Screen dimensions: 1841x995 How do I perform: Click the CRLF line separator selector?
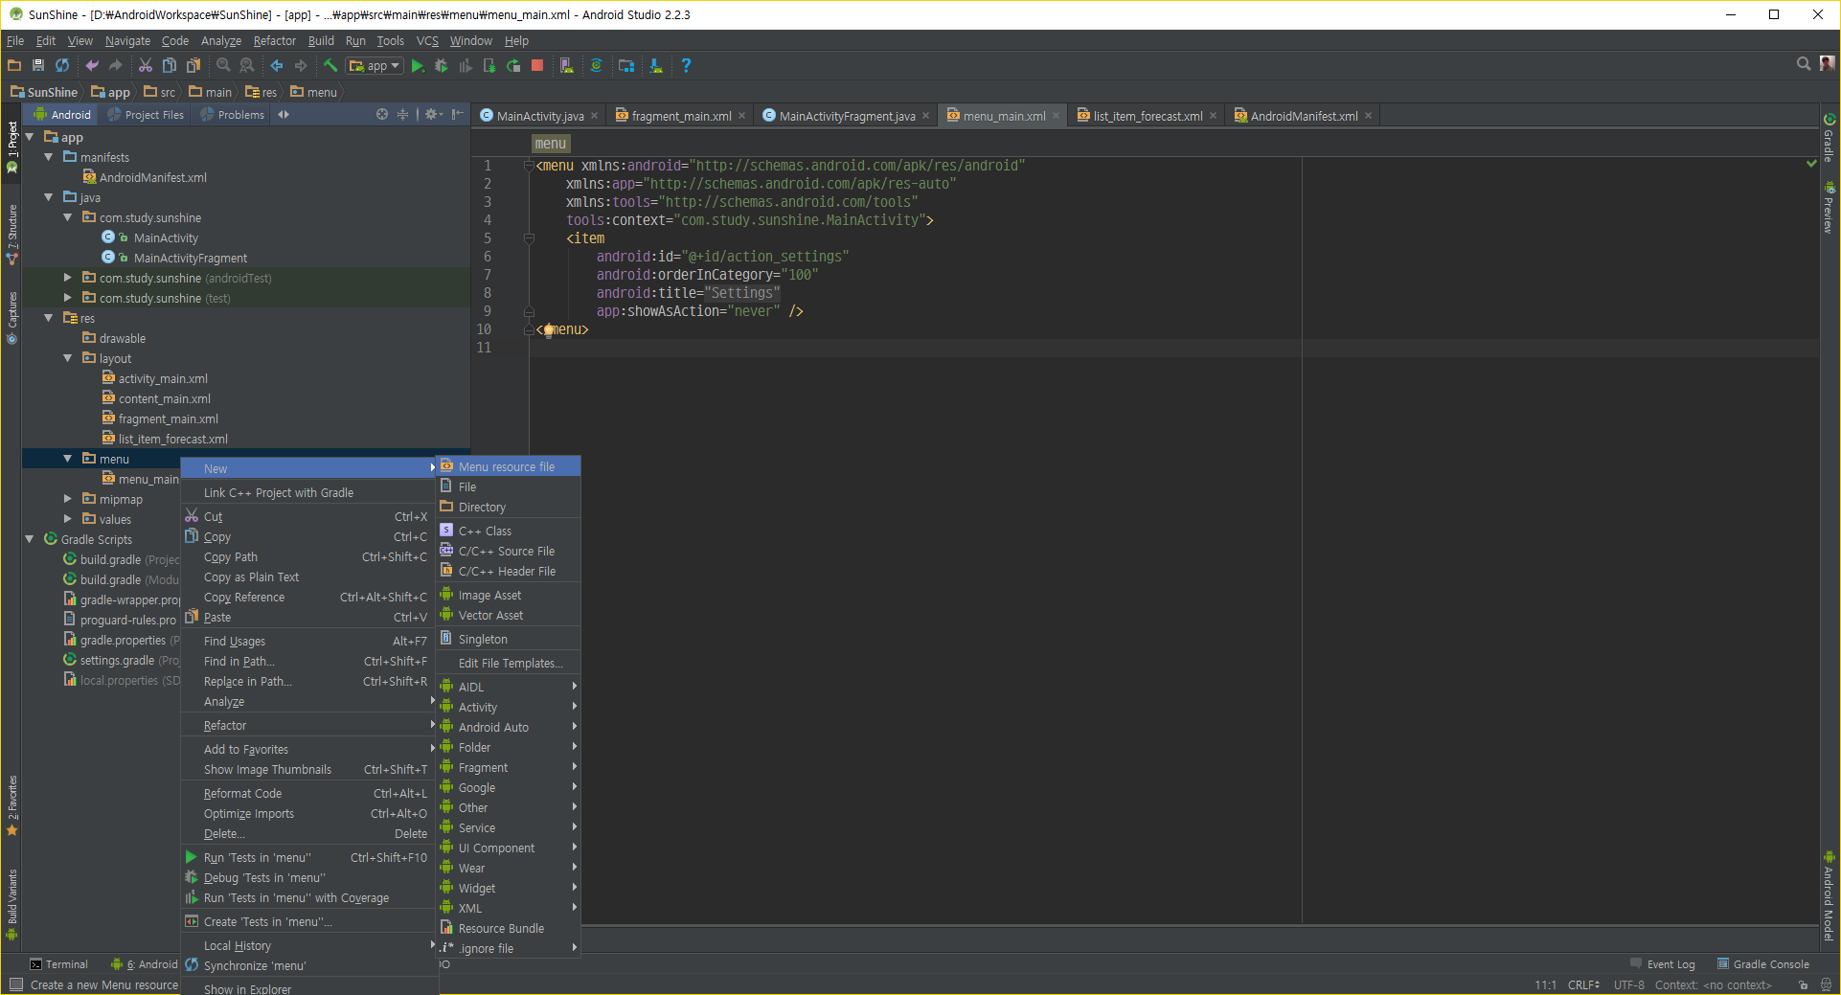(x=1583, y=984)
